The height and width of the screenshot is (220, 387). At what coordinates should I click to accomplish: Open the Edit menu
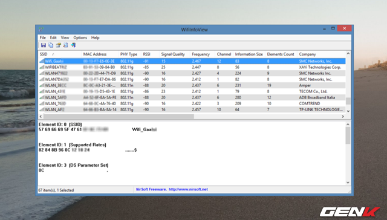(x=53, y=37)
